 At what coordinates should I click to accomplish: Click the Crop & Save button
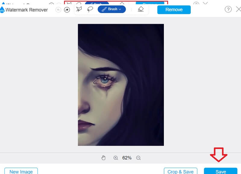click(x=180, y=171)
